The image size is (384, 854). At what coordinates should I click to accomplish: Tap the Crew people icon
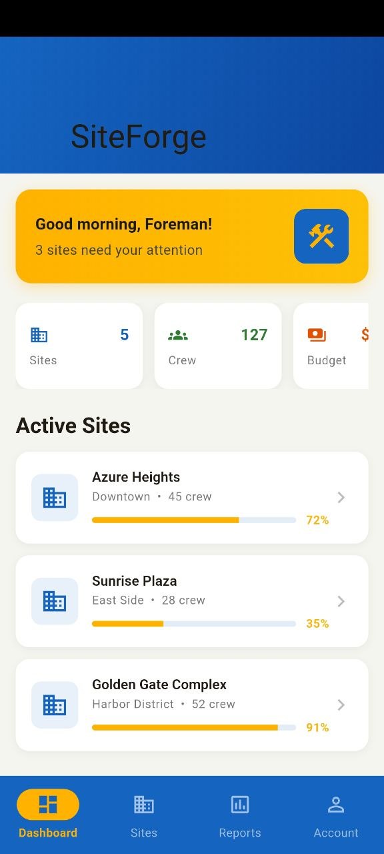click(178, 334)
